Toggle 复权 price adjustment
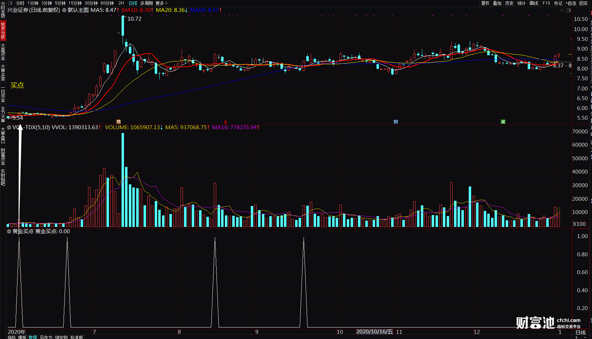This screenshot has height=339, width=592. 485,3
